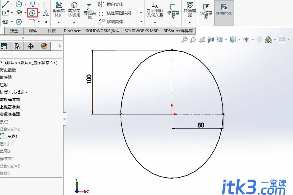Click the feature tree filter field
Image resolution: width=293 pixels, height=195 pixels.
[31, 55]
